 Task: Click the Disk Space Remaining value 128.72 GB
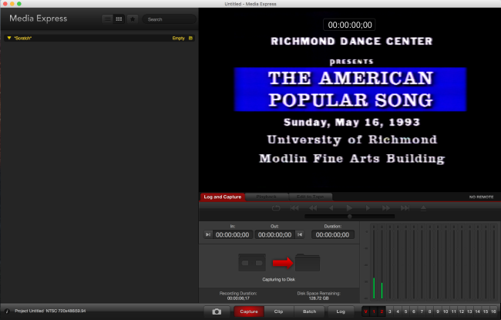point(318,298)
